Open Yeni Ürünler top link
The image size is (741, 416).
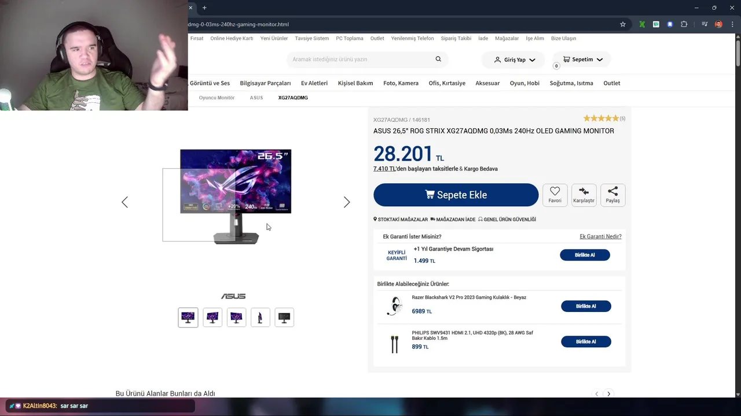[274, 38]
